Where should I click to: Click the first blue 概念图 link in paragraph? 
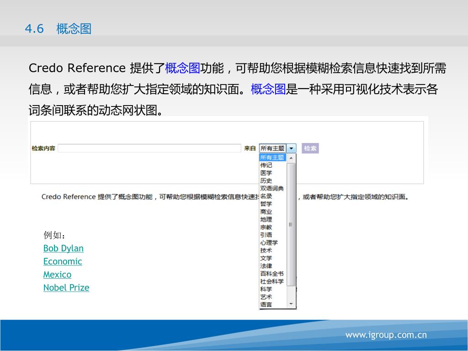182,68
